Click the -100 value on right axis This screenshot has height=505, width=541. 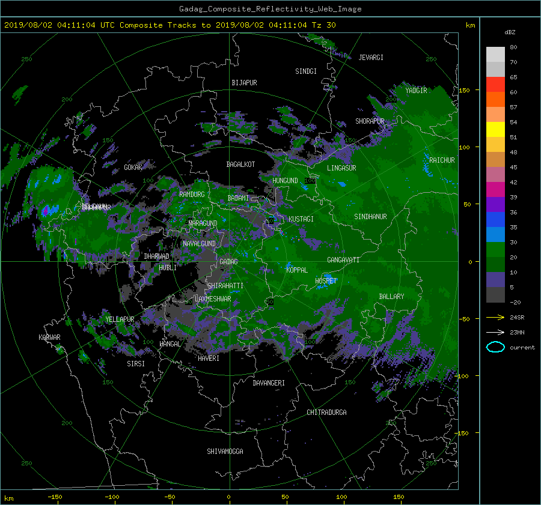(x=462, y=376)
